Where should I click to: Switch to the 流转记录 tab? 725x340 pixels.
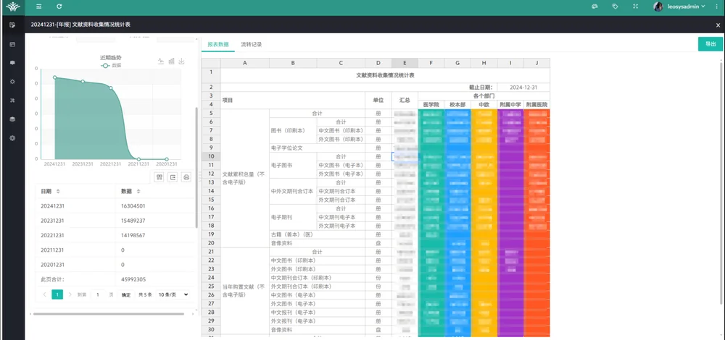click(x=252, y=44)
